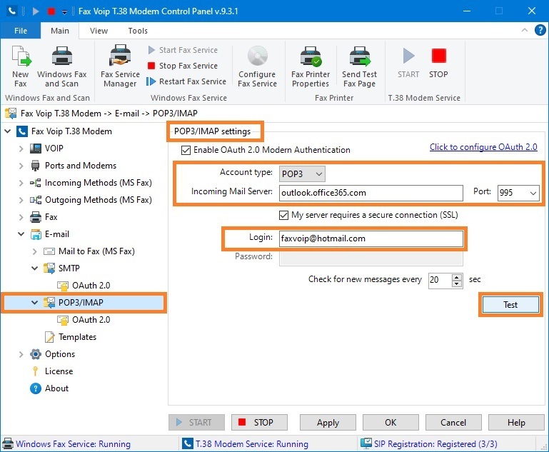This screenshot has width=549, height=452.
Task: Send Test Fax Page
Action: (360, 66)
